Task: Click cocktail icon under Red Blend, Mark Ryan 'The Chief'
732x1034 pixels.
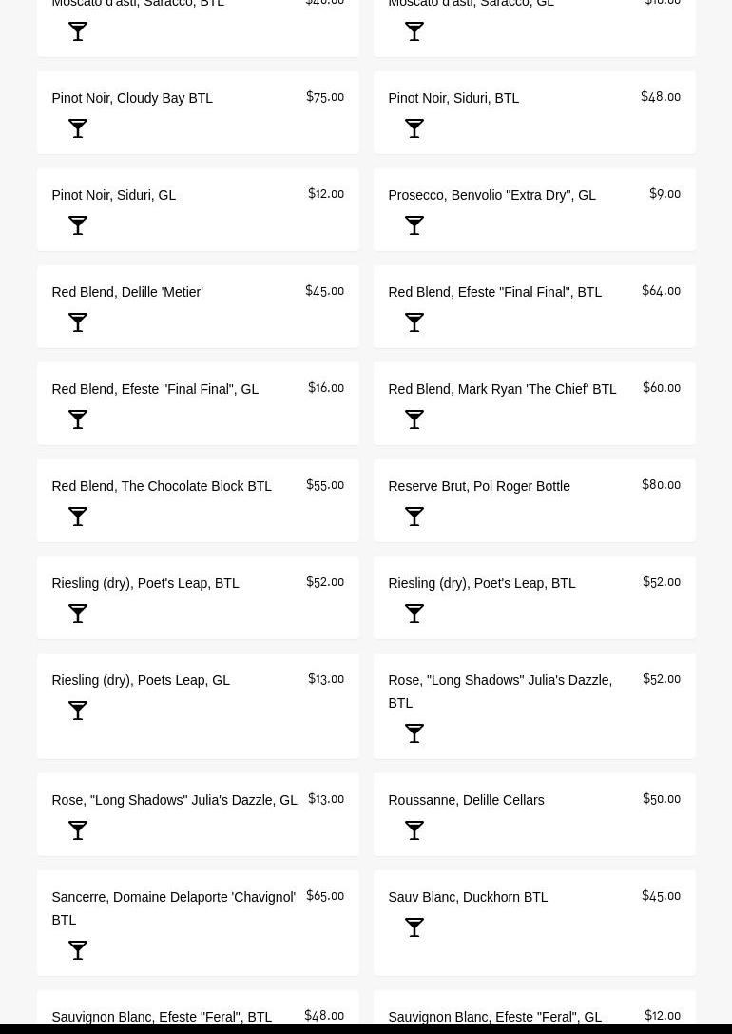Action: click(414, 419)
